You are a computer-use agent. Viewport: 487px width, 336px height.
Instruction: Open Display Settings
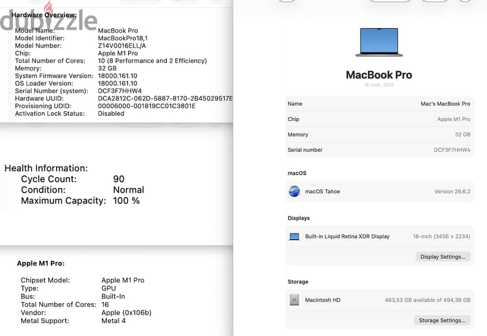point(443,256)
